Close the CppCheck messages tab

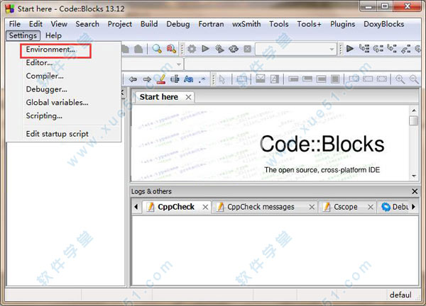pos(312,207)
